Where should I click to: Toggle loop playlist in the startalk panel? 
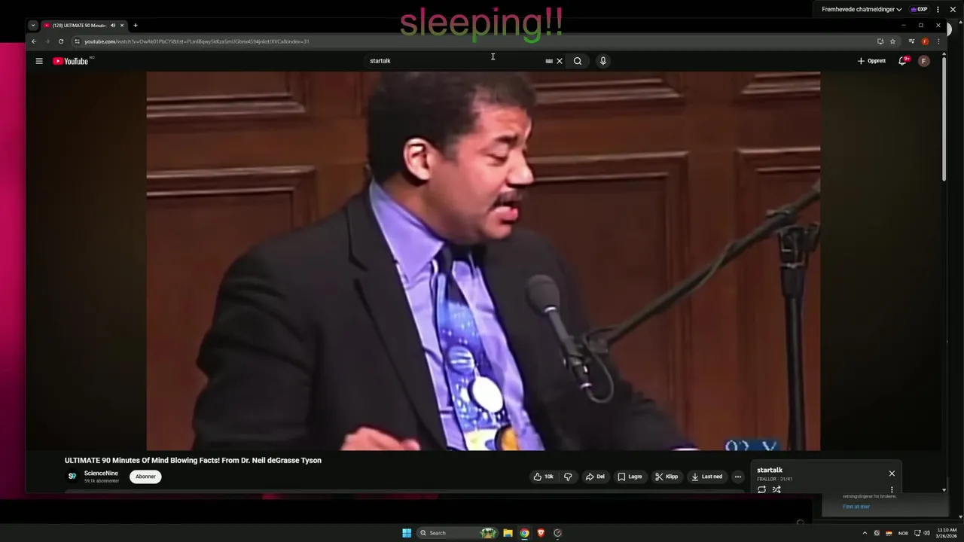761,489
